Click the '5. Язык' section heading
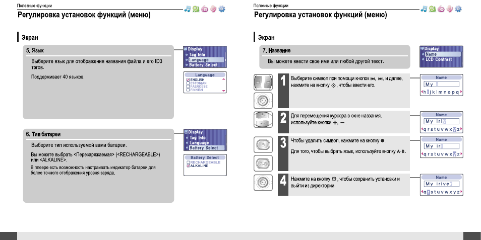Screen dimensions: 481x240 pyautogui.click(x=35, y=50)
